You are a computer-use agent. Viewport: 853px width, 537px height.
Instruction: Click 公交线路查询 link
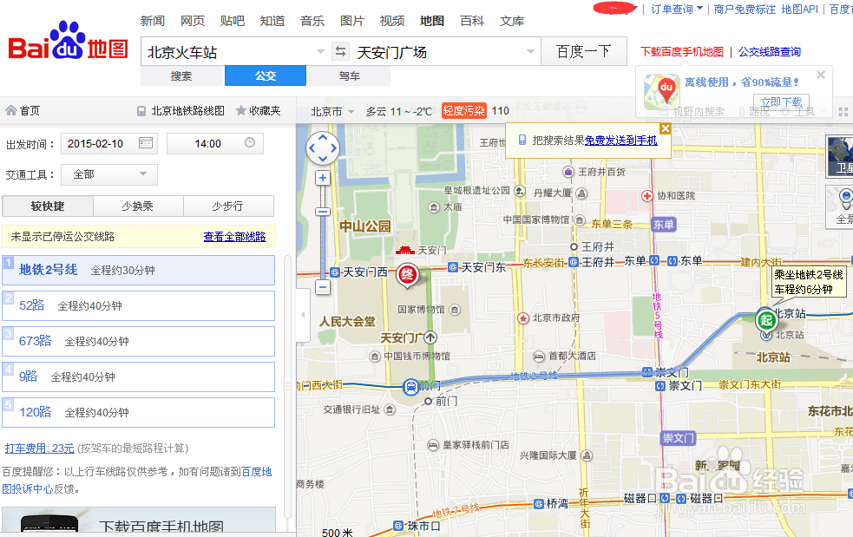point(769,52)
